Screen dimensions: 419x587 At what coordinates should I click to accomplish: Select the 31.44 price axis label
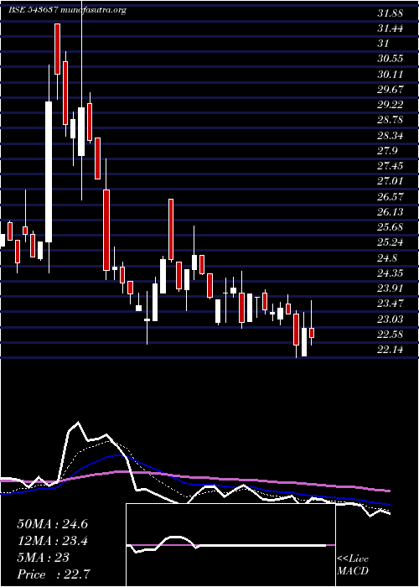click(x=391, y=28)
